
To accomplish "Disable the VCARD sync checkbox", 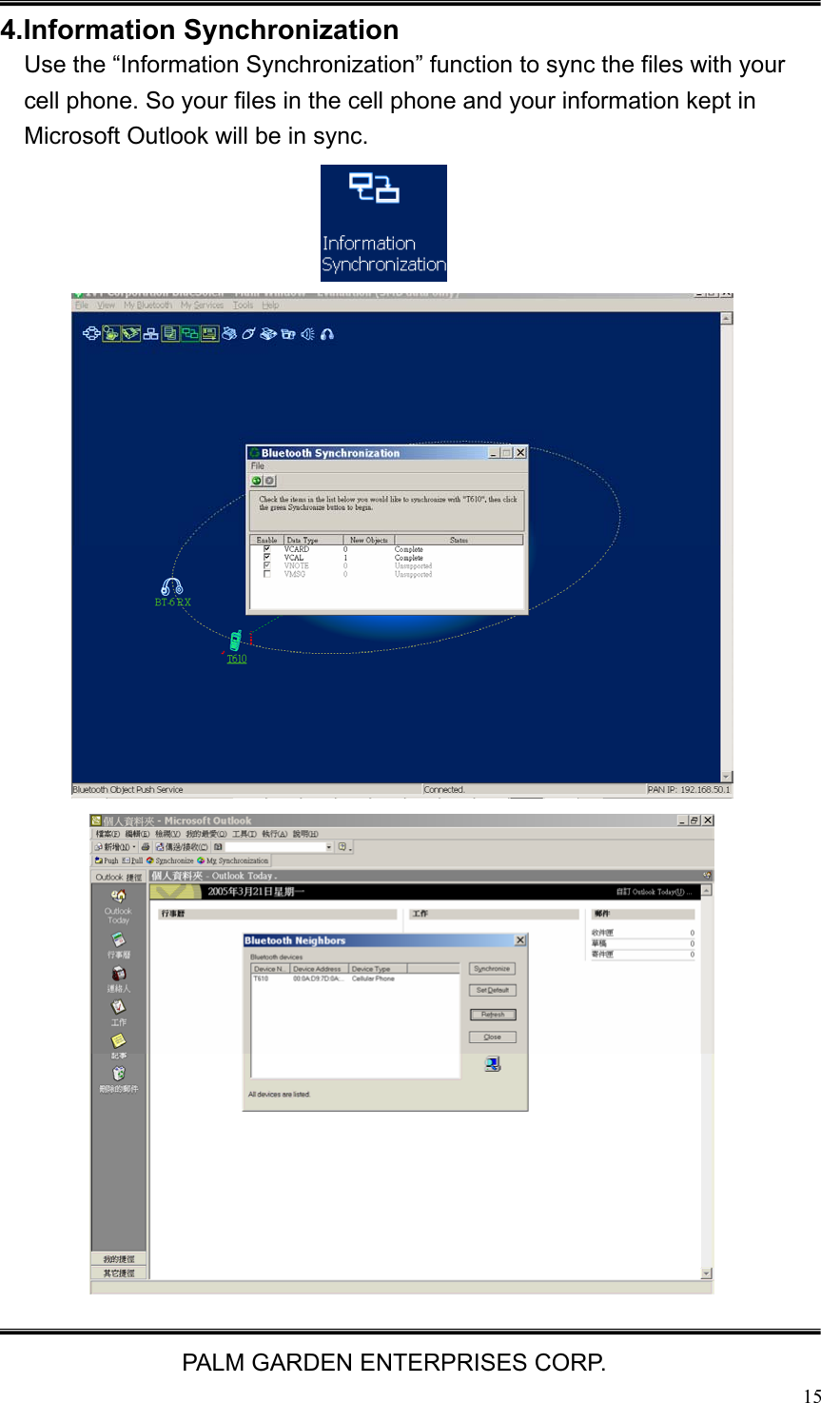I will click(x=266, y=549).
